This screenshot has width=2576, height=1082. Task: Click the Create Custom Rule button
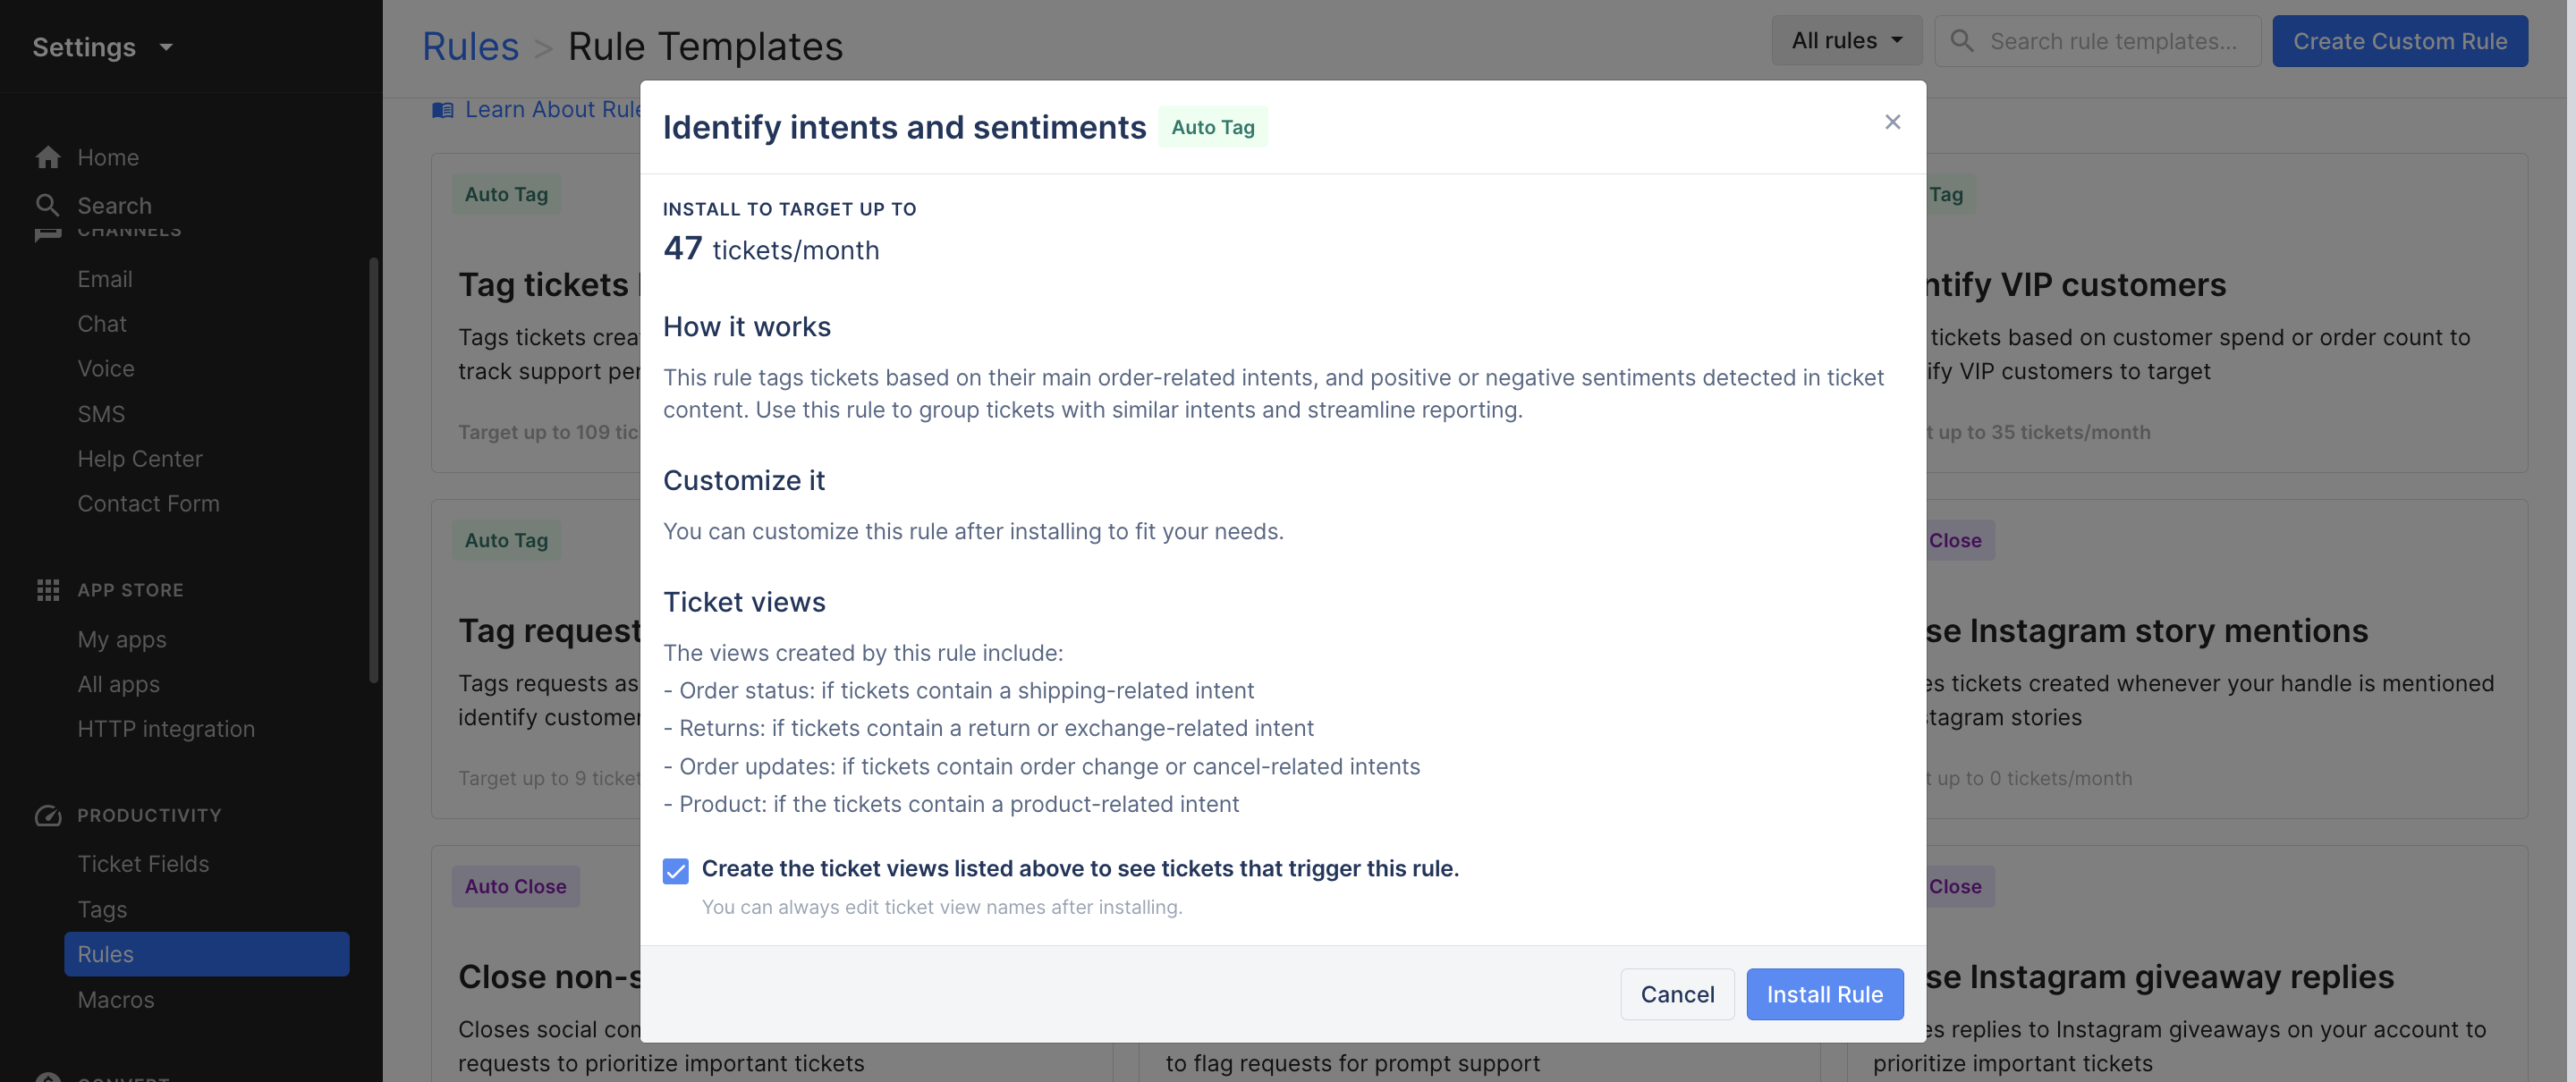[x=2399, y=41]
